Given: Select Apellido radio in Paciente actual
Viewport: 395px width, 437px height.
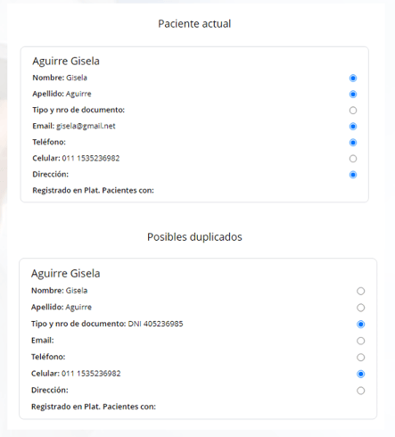Looking at the screenshot, I should [x=353, y=95].
